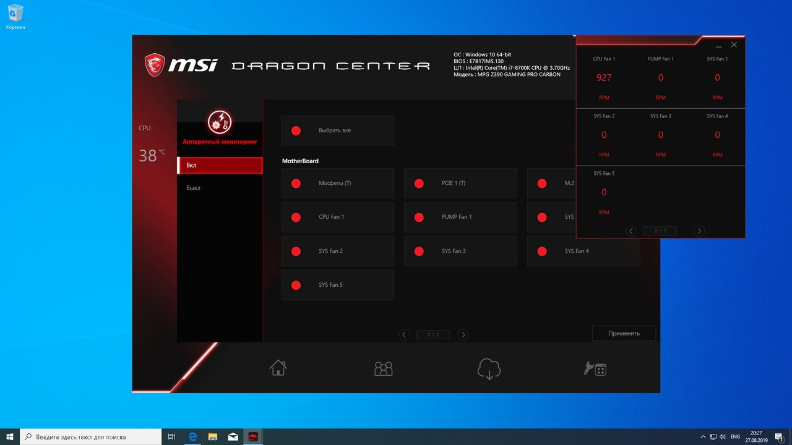Toggle the 'Выбрать все' option
The height and width of the screenshot is (445, 792).
coord(337,130)
